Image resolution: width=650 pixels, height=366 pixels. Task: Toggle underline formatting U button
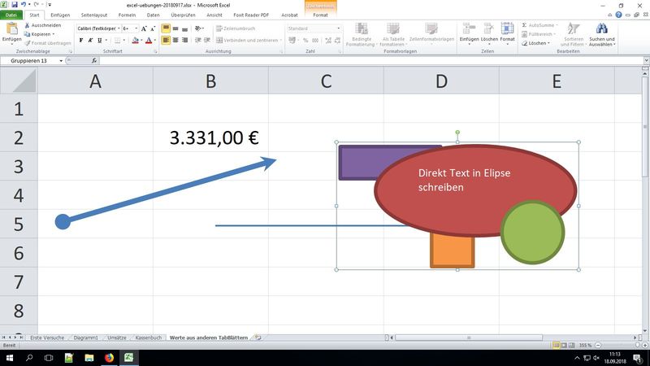[x=101, y=40]
